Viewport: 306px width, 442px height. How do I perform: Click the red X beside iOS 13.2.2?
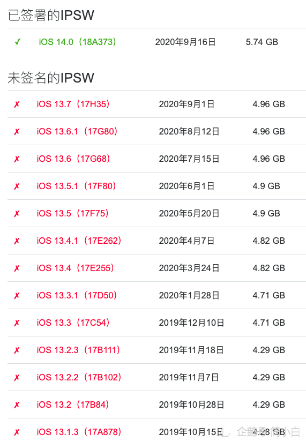click(17, 378)
